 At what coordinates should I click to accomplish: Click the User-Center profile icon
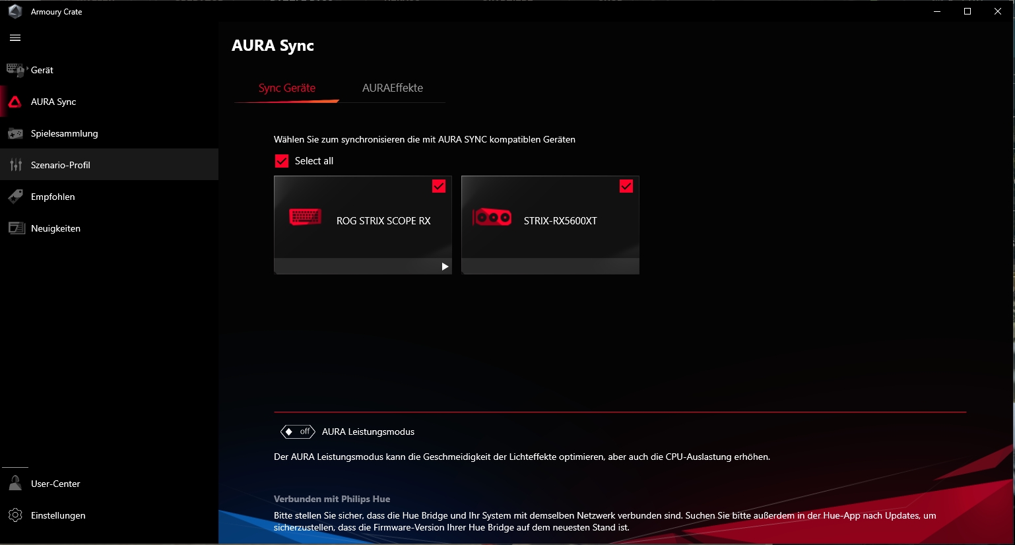(15, 484)
